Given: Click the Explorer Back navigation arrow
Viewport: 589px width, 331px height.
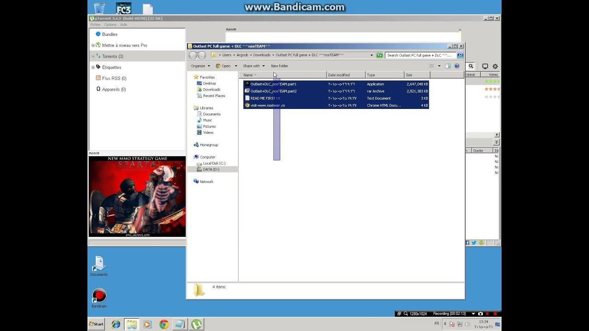Looking at the screenshot, I should click(193, 55).
